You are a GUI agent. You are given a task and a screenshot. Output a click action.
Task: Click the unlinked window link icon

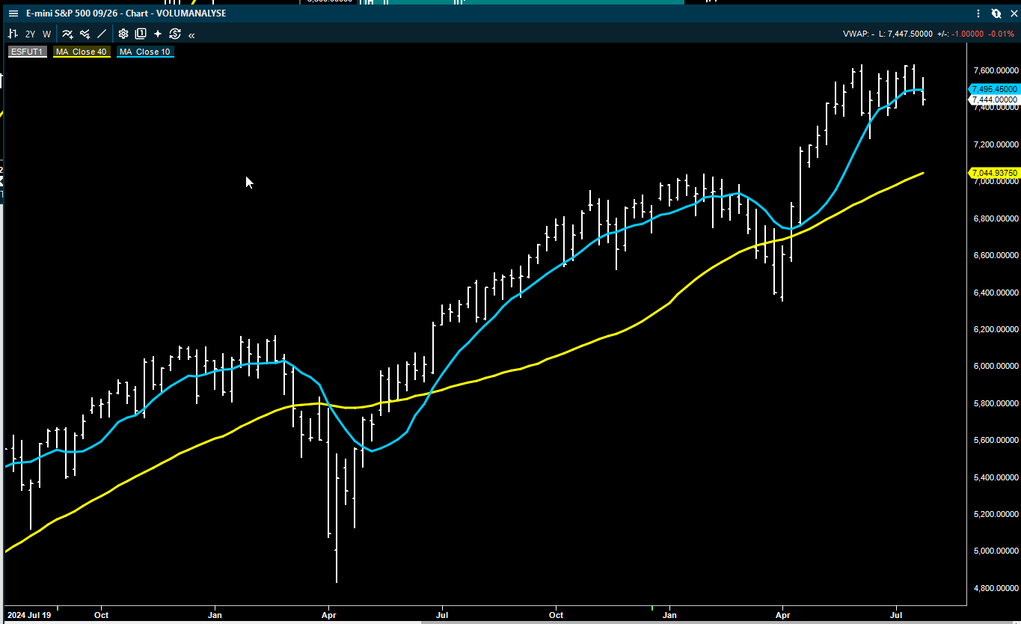[x=996, y=13]
